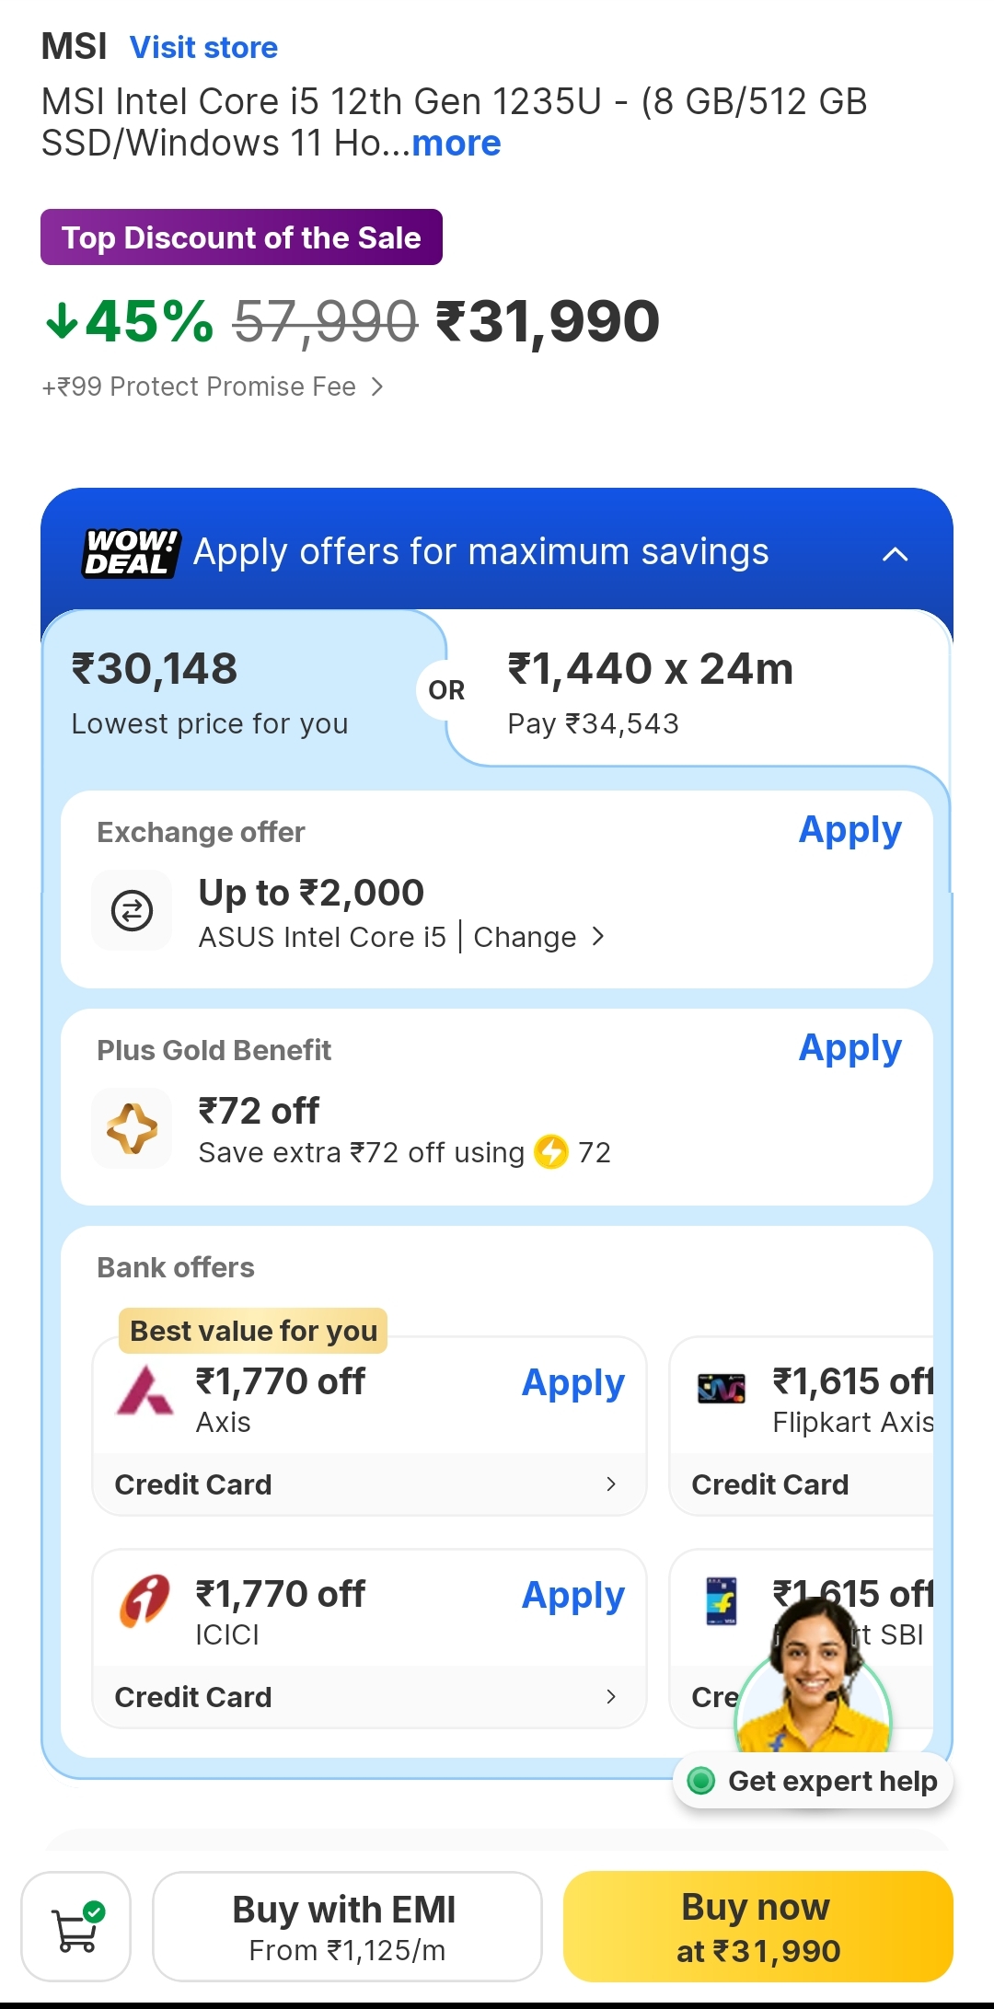Apply the Exchange offer
994x2009 pixels.
[x=850, y=830]
